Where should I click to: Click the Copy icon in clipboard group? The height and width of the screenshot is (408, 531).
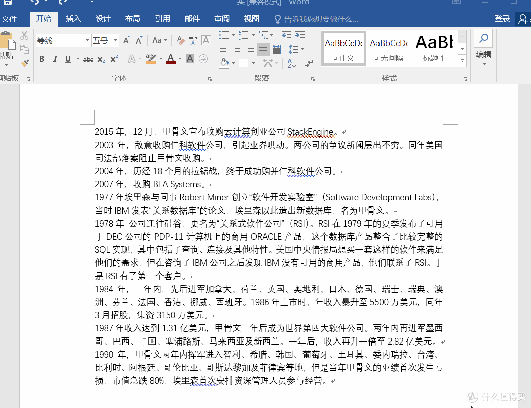tap(24, 49)
